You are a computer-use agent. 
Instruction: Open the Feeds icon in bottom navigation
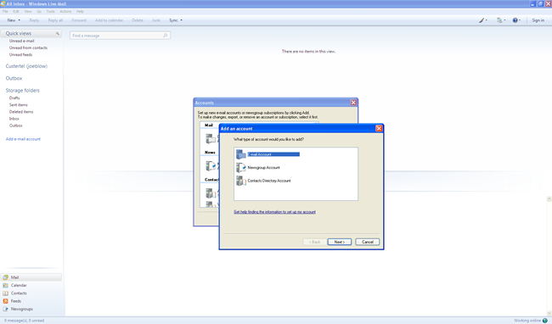[6, 301]
